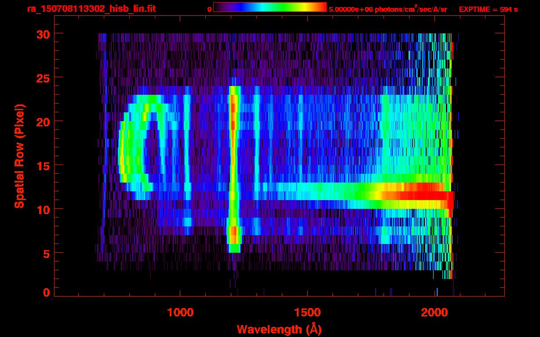The width and height of the screenshot is (540, 337).
Task: Click the bright vertical emission line near 1200 Å
Action: point(233,167)
